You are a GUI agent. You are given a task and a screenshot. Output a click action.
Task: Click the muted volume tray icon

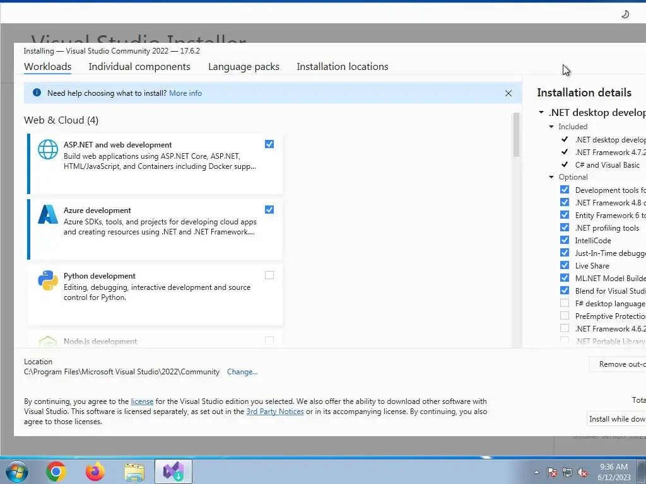[582, 472]
